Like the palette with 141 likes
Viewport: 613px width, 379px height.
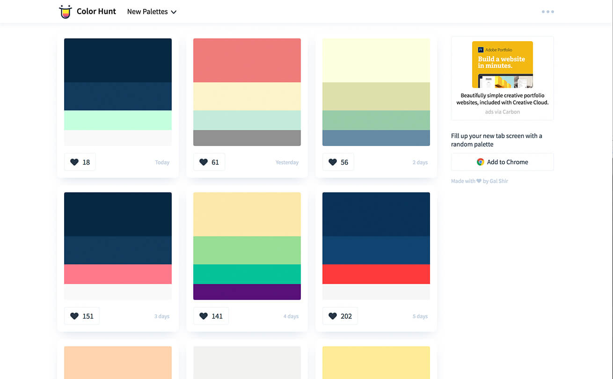pos(211,316)
